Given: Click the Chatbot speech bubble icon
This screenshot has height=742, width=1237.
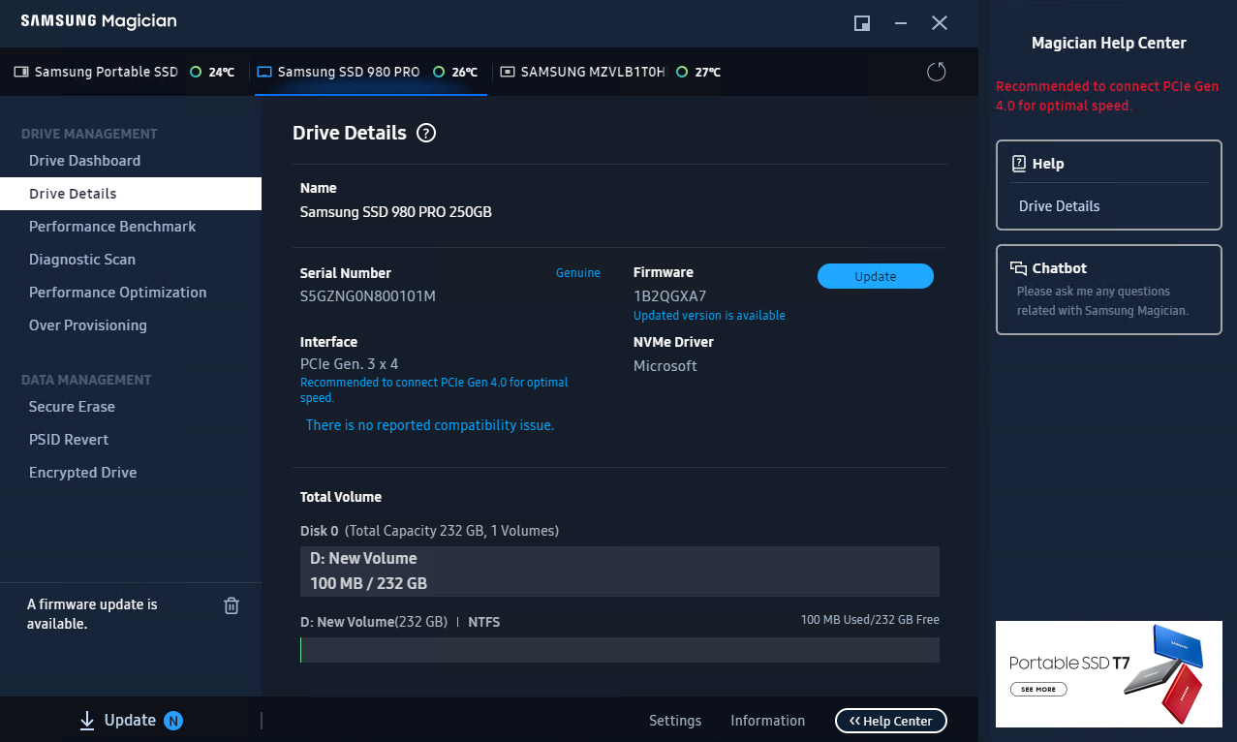Looking at the screenshot, I should (x=1018, y=268).
